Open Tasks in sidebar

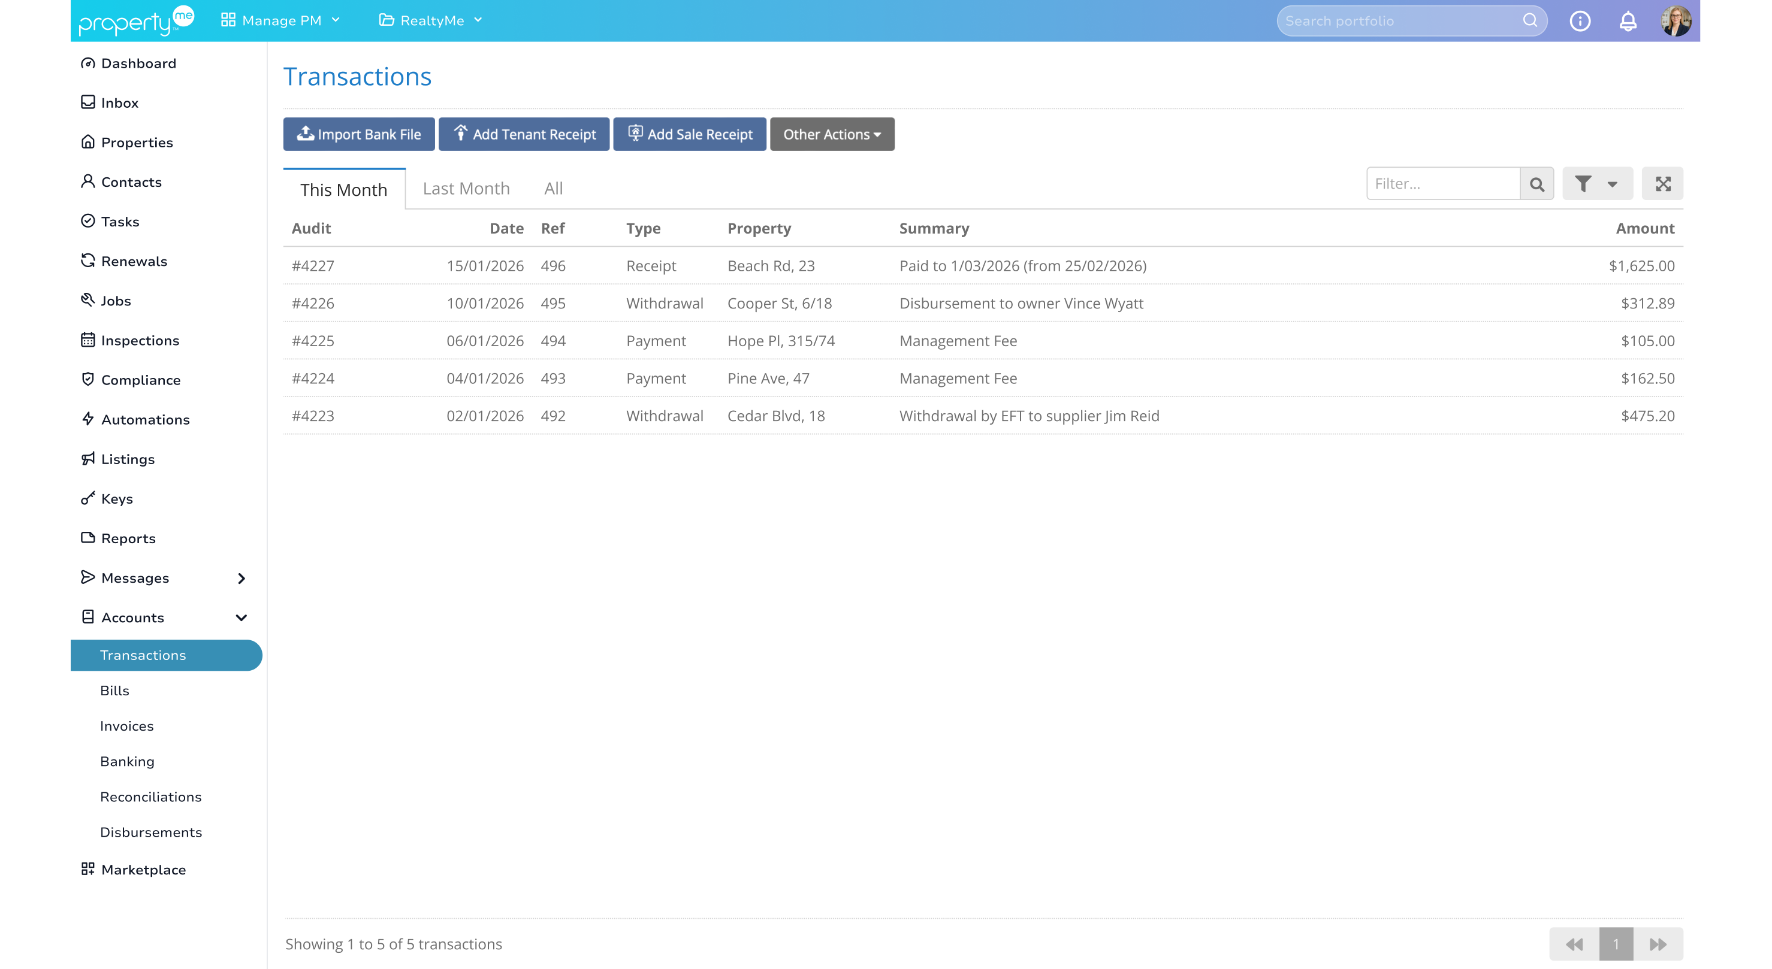click(110, 222)
